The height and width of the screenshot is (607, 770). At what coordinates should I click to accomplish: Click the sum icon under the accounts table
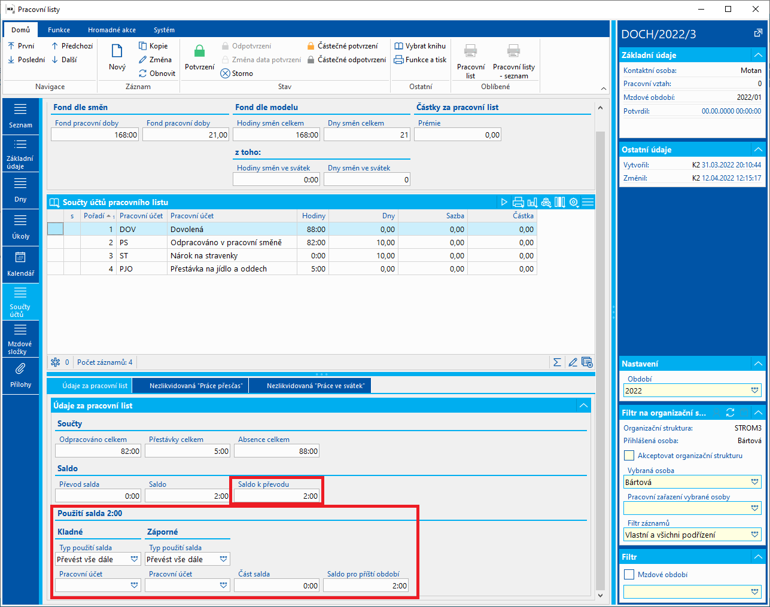tap(557, 362)
